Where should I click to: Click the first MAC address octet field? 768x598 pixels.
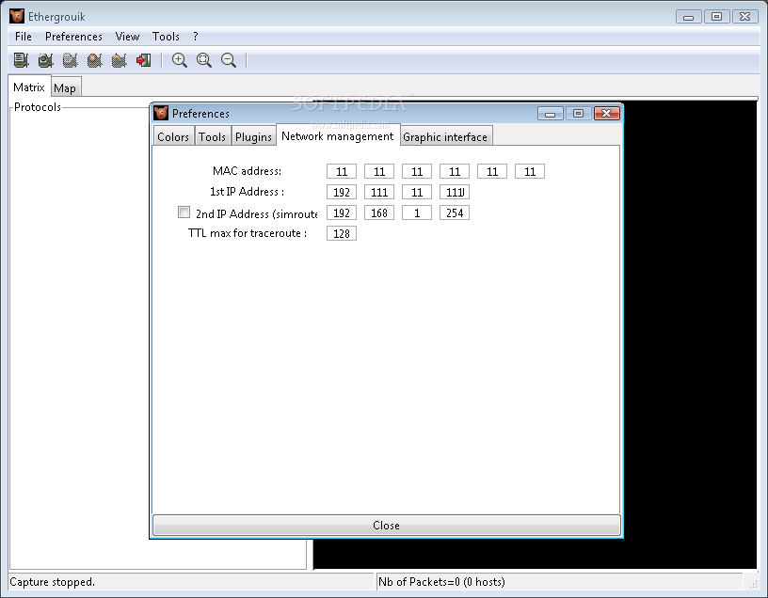[342, 171]
